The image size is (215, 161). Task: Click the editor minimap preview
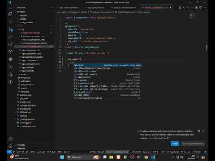(x=193, y=16)
